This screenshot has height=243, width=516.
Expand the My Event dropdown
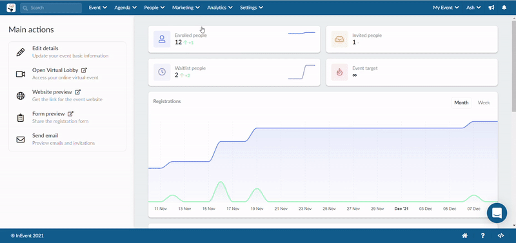coord(446,8)
